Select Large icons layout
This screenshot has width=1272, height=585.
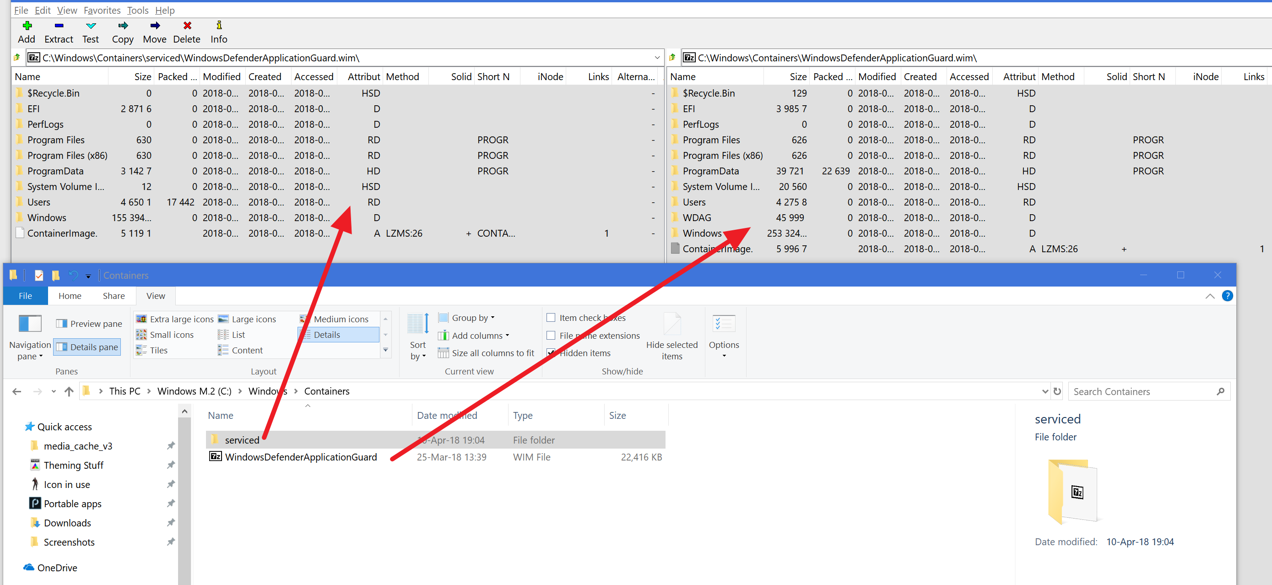coord(247,320)
